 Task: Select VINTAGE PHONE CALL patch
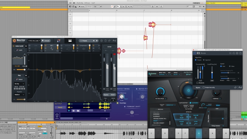pyautogui.click(x=160, y=118)
